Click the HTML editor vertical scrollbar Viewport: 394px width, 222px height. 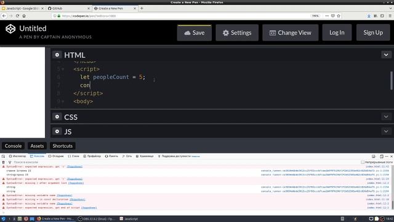tap(392, 81)
